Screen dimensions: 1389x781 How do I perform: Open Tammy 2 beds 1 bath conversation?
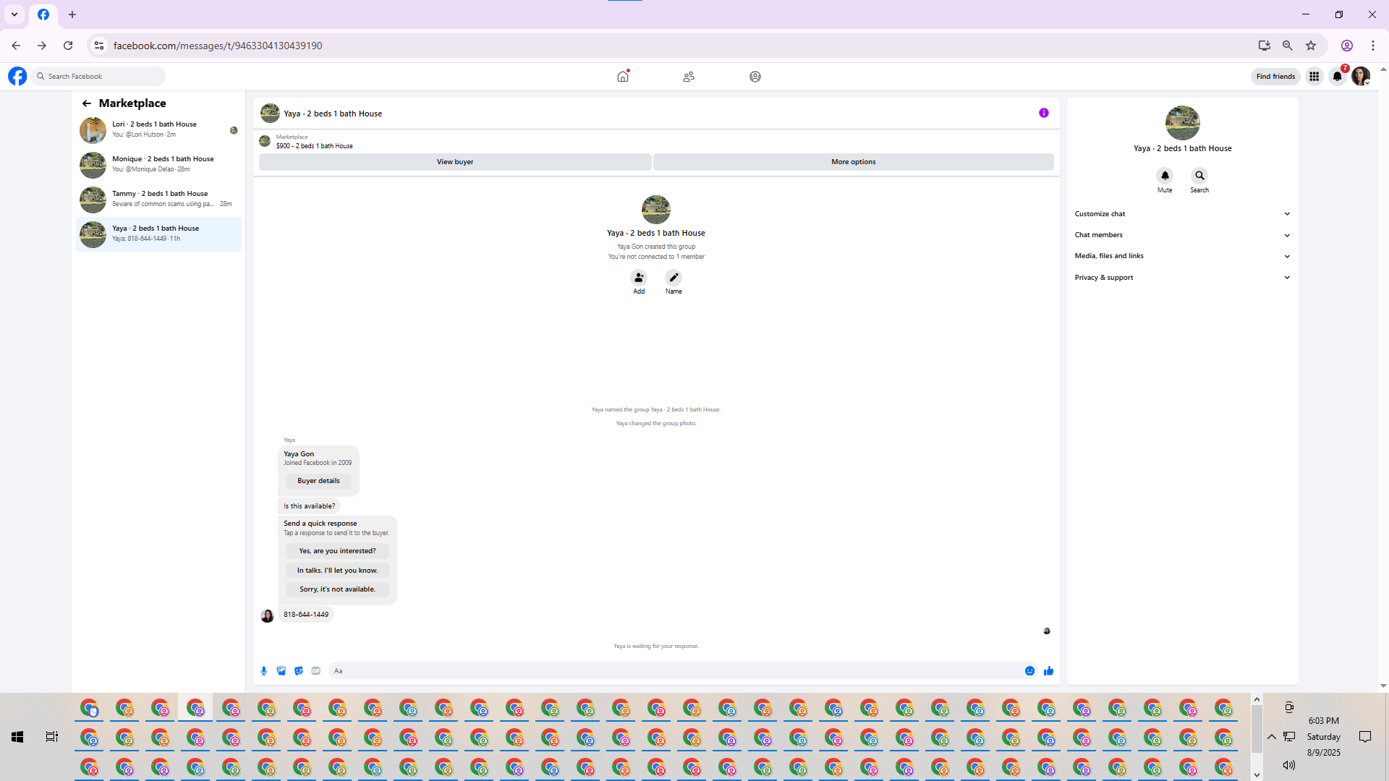(159, 199)
